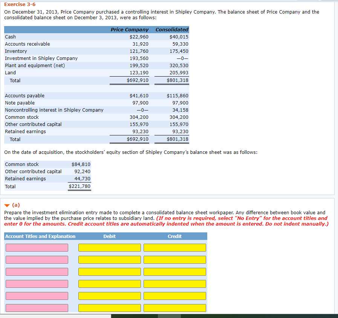Select Shipley common stock $84,810

81,164
